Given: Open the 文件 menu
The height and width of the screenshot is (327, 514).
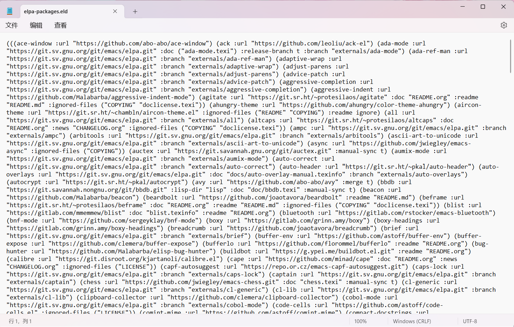Looking at the screenshot, I should [x=12, y=25].
